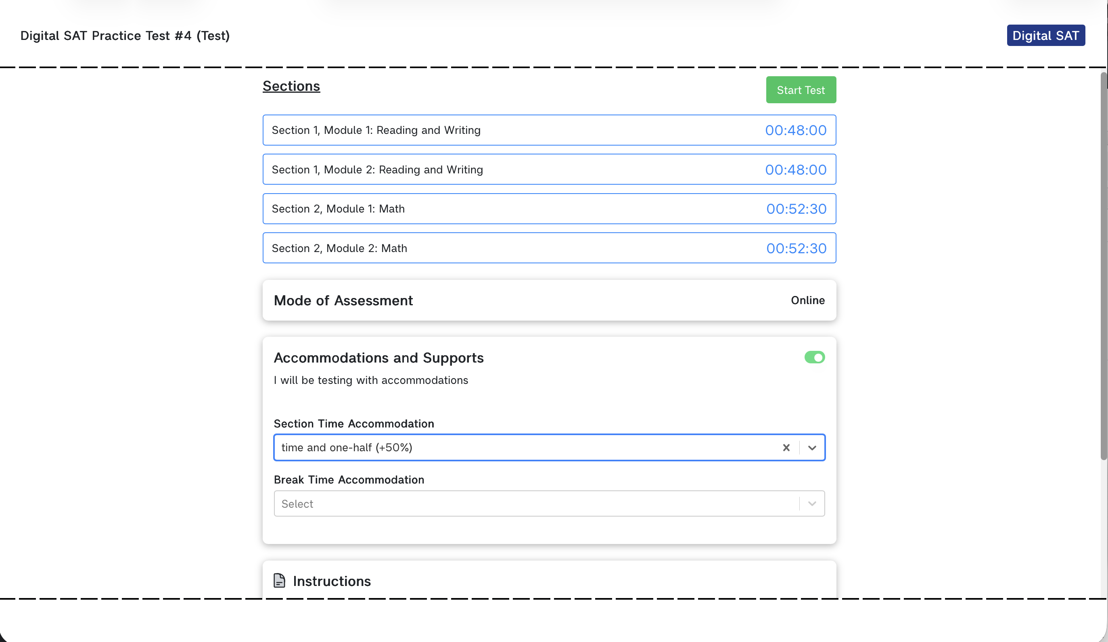1108x642 pixels.
Task: Click the Break Time Accommodation label
Action: coord(349,480)
